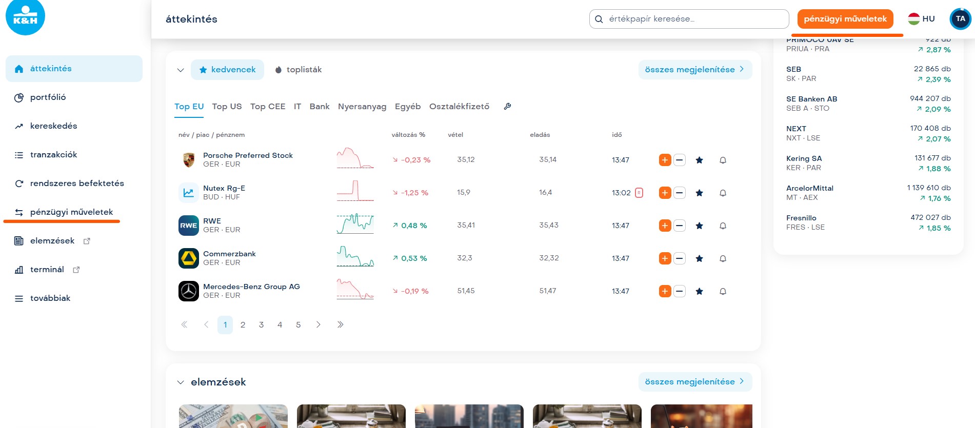Viewport: 975px width, 428px height.
Task: Click the bell icon for Nutex Rg-E
Action: click(723, 193)
